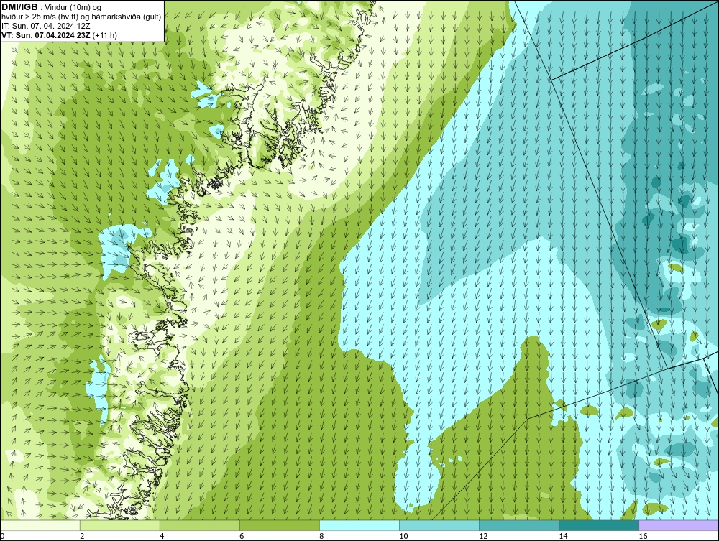Click the legend label '0'
Viewport: 719px width, 541px height.
click(3, 536)
